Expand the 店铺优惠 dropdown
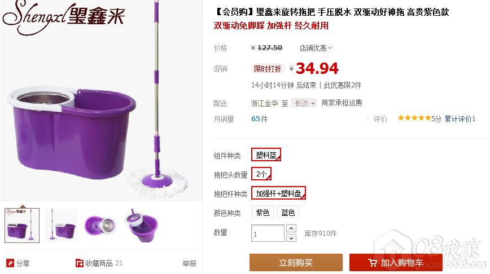The width and height of the screenshot is (490, 274). pos(316,48)
